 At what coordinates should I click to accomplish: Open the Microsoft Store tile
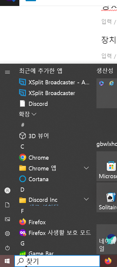pos(107,166)
